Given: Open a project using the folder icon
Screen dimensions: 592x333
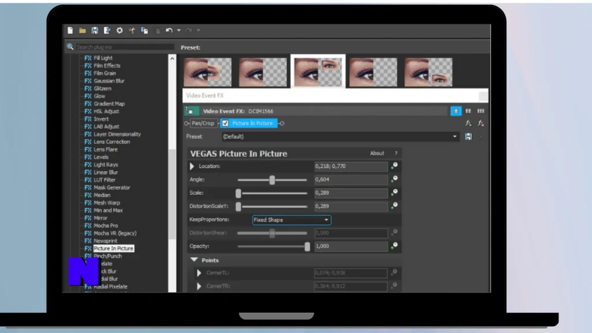Looking at the screenshot, I should tap(82, 30).
